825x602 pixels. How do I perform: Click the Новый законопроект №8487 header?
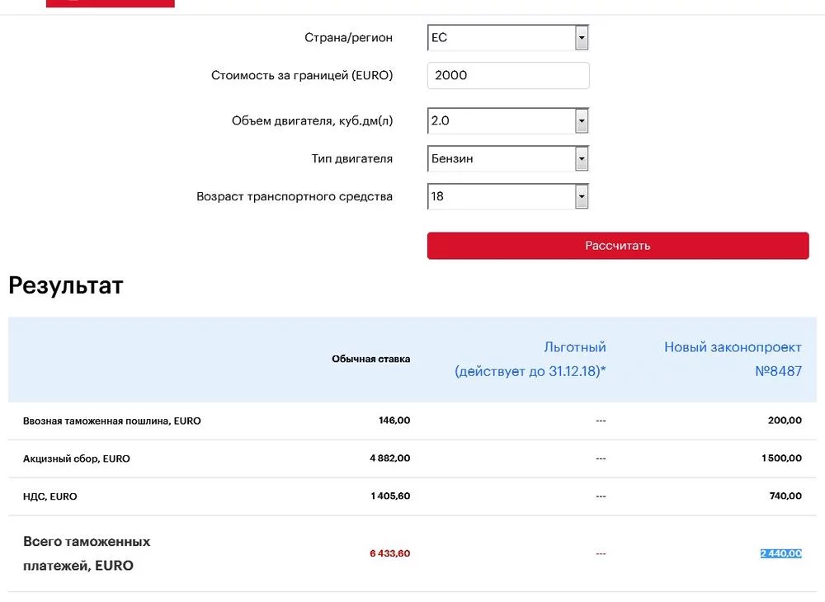point(733,360)
